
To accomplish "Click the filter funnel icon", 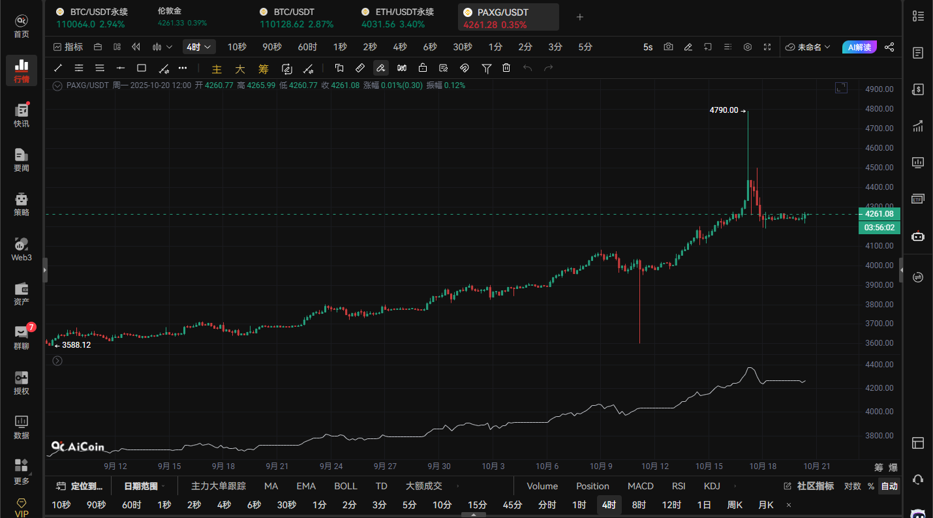I will tap(486, 68).
